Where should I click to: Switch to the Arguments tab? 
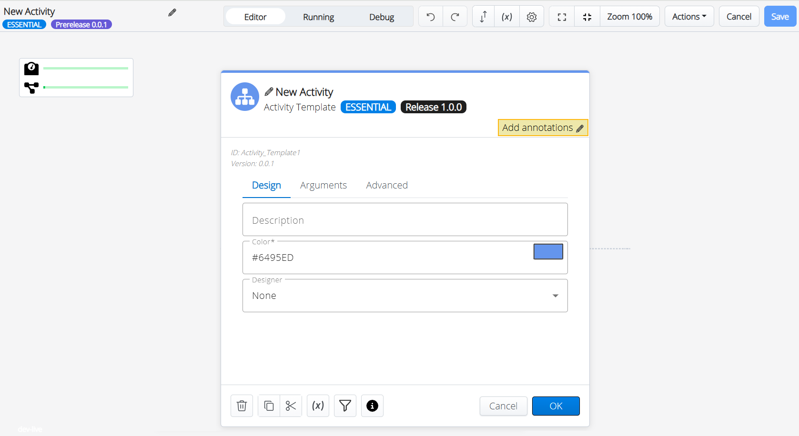[x=323, y=185]
